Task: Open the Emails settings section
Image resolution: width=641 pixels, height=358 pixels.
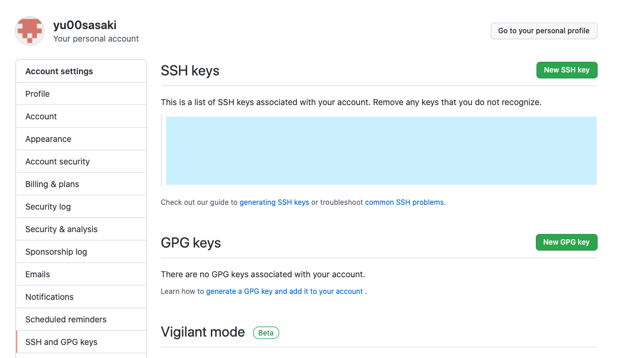Action: 37,274
